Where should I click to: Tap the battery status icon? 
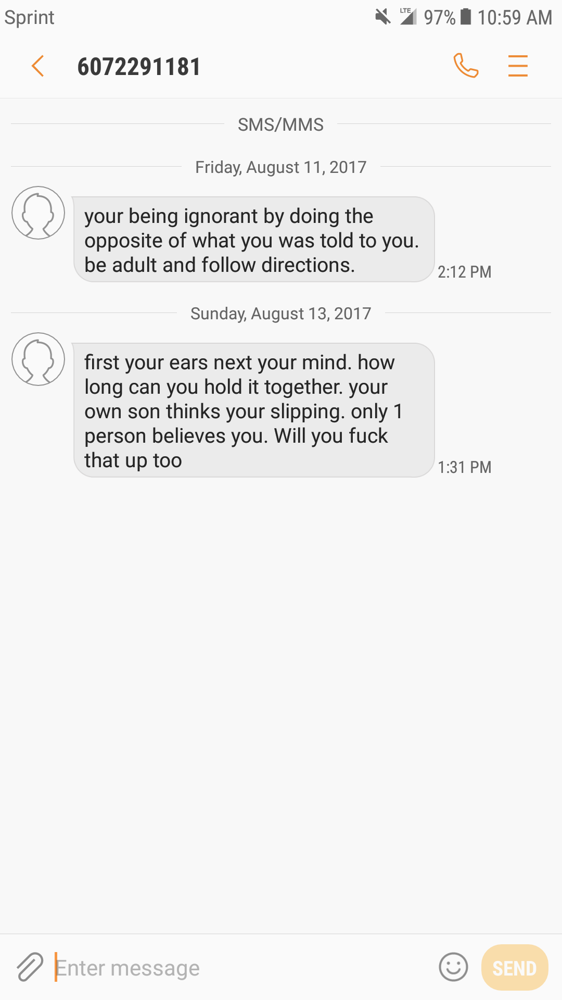click(x=466, y=17)
